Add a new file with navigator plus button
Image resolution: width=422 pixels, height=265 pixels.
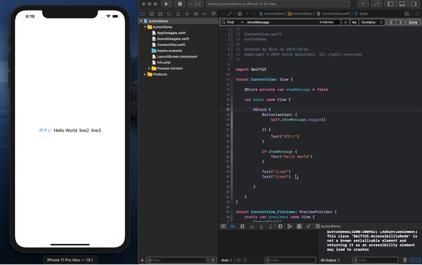[142, 260]
